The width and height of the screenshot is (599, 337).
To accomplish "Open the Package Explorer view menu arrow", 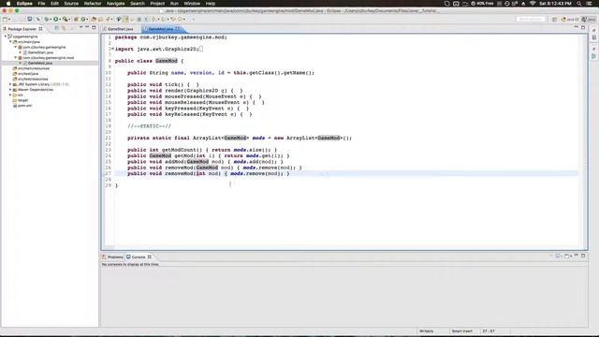I will (x=80, y=28).
